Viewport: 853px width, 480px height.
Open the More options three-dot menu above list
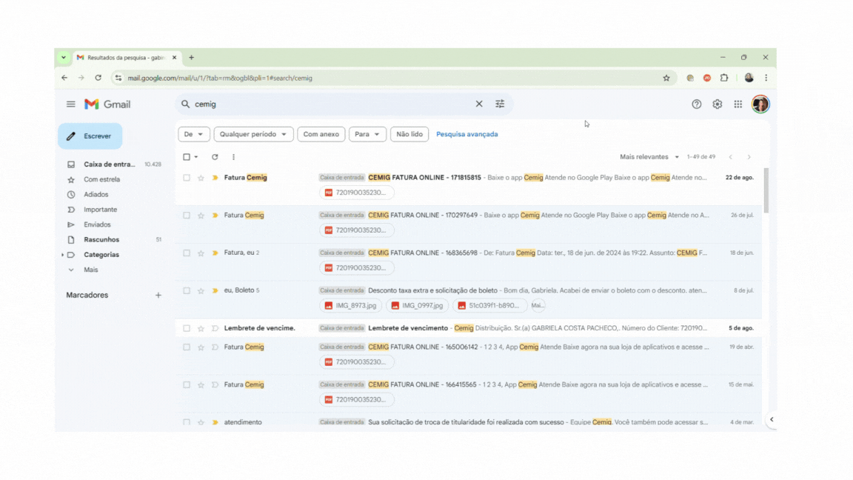click(x=233, y=157)
